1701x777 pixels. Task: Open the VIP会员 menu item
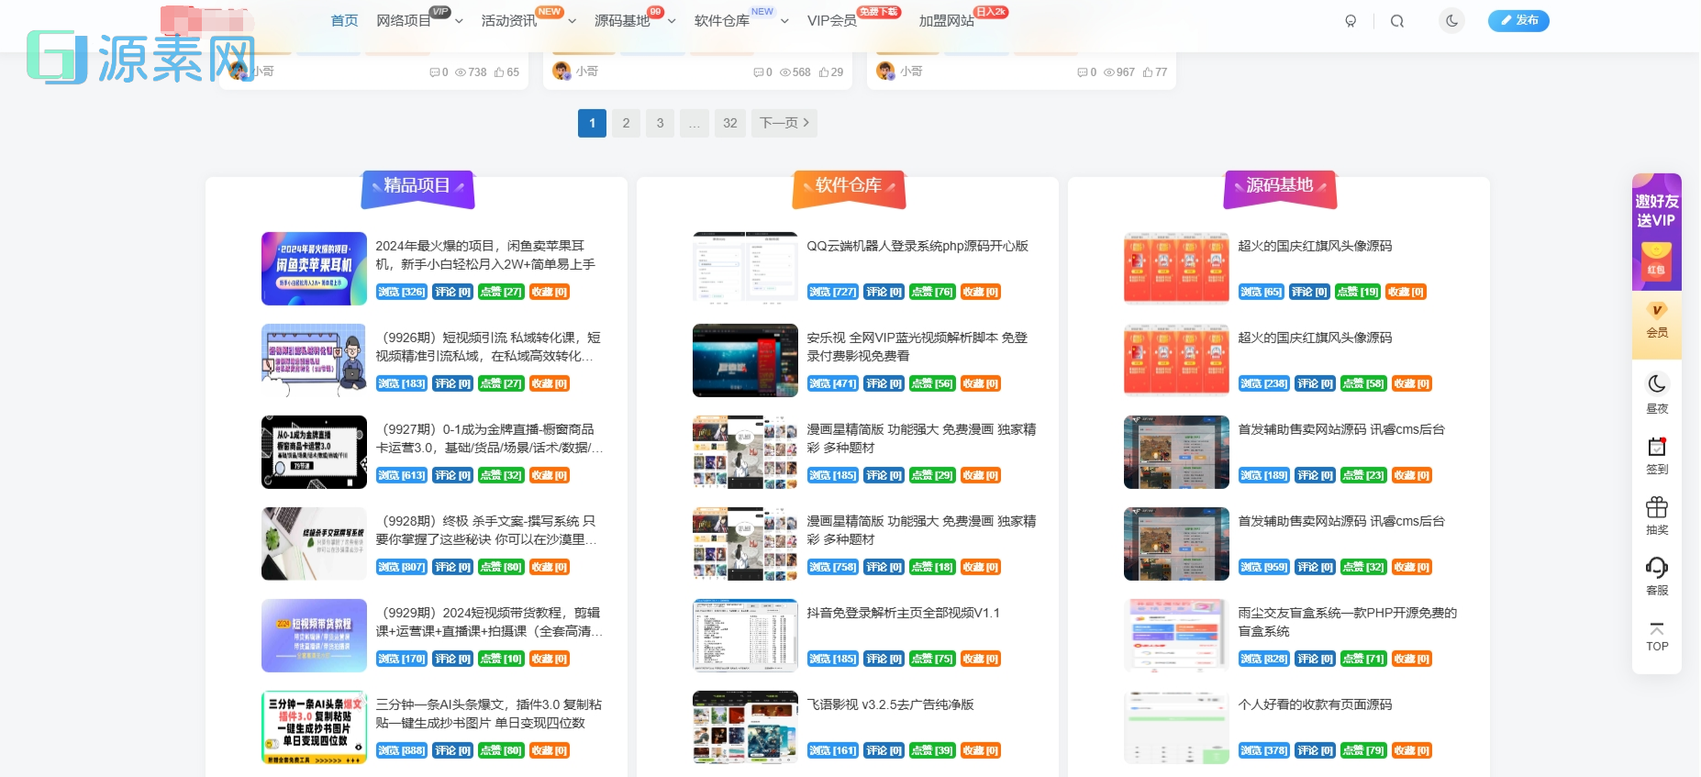(832, 21)
